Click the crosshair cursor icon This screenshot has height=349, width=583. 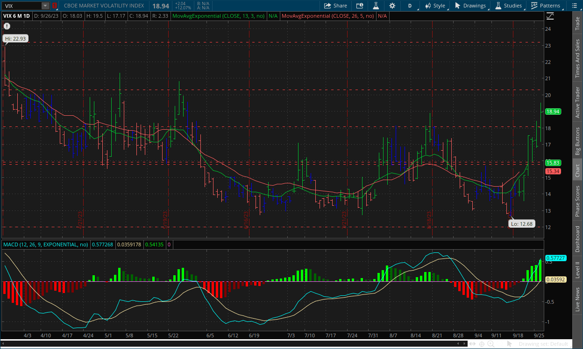[x=482, y=344]
